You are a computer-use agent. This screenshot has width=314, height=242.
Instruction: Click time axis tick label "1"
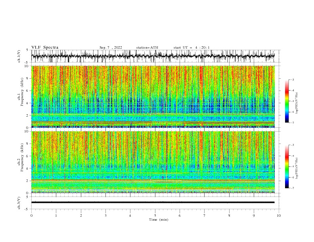pos(56,216)
